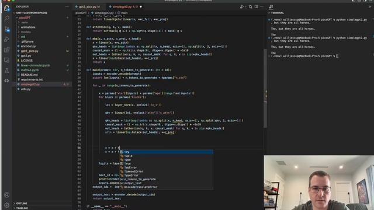The height and width of the screenshot is (210, 374).
Task: Click the open changes editor toolbar icon
Action: (x=250, y=6)
